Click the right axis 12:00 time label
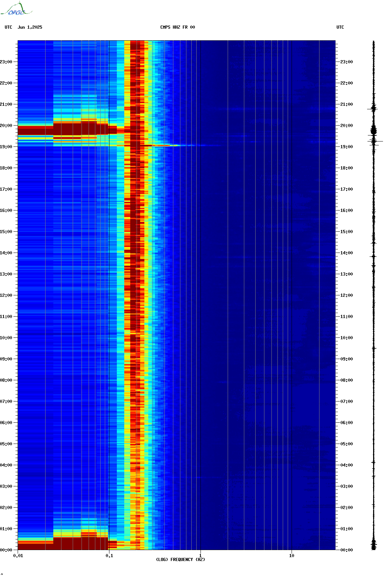The height and width of the screenshot is (578, 389). 347,295
